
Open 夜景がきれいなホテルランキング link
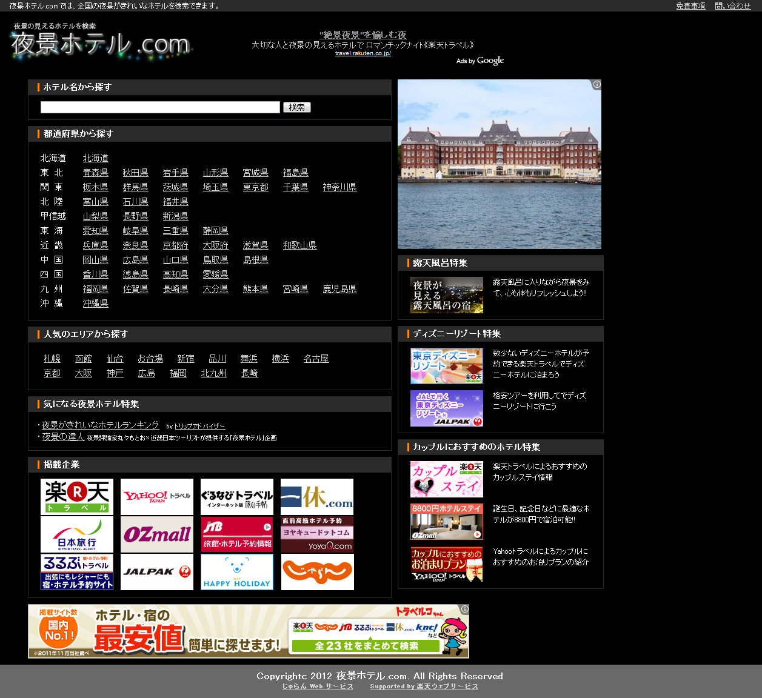[100, 425]
